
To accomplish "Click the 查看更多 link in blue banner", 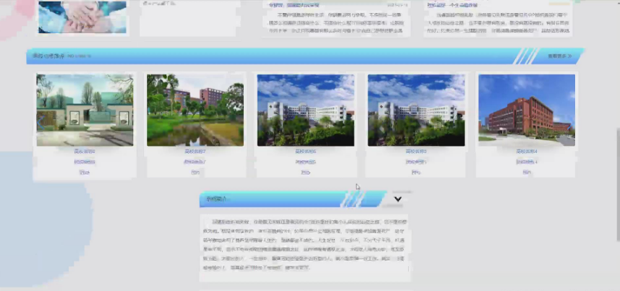I will coord(559,56).
